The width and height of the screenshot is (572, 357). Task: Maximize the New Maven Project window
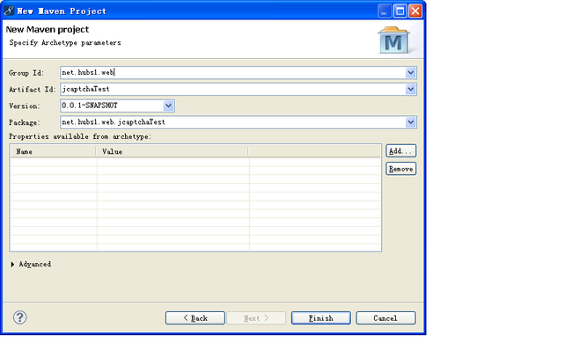[x=400, y=11]
